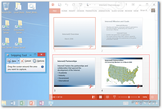Click the slide sorter vertical scrollbar
This screenshot has height=109, width=162.
[x=156, y=17]
